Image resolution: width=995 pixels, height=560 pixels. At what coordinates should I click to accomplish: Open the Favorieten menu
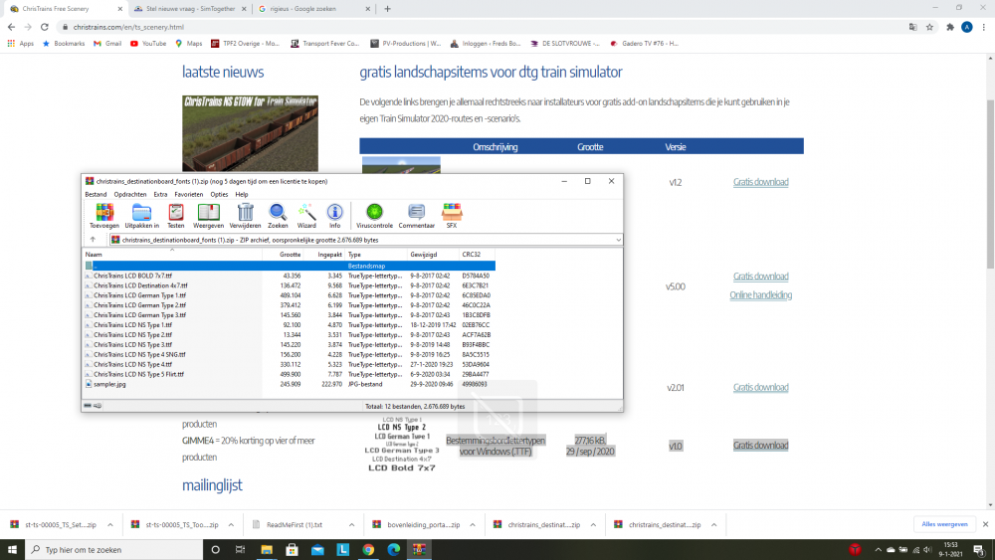(x=188, y=194)
